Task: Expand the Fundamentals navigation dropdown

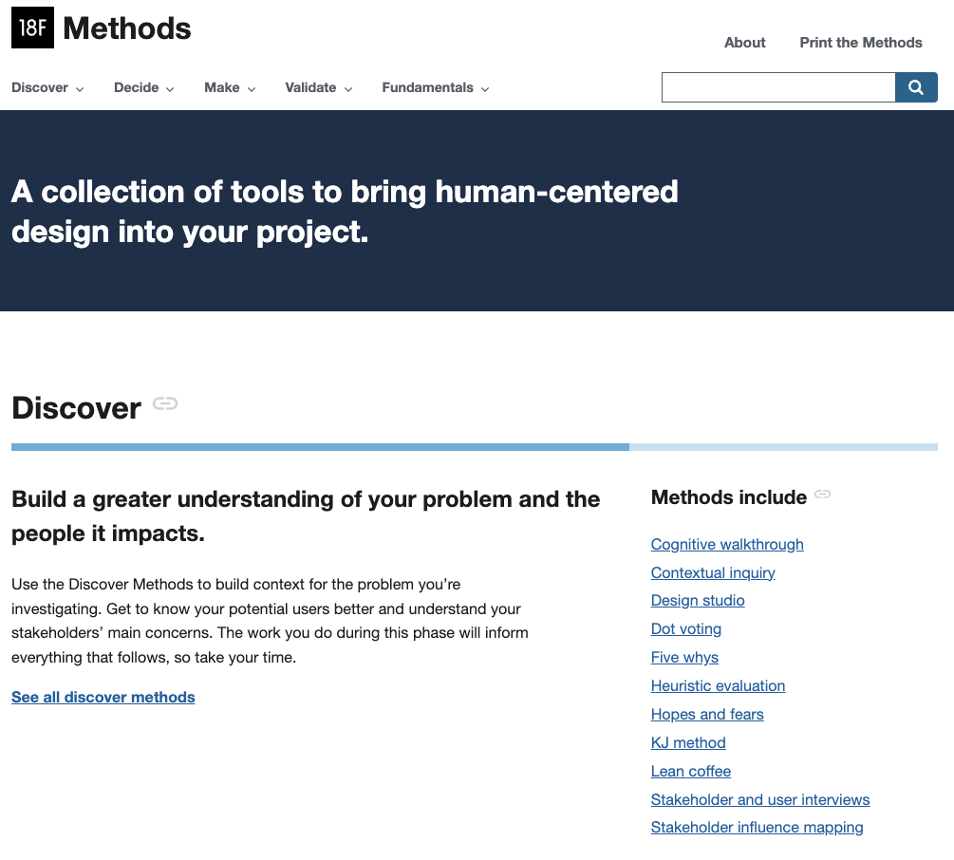Action: coord(434,87)
